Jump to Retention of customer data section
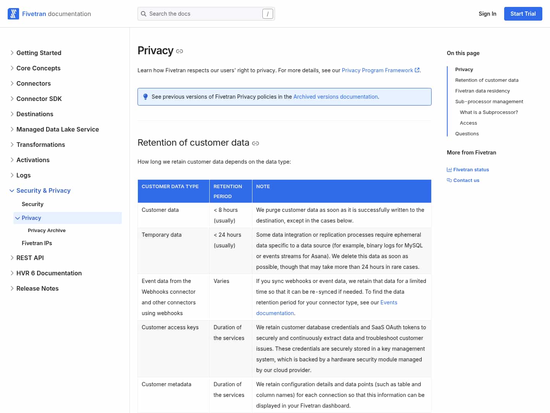550x413 pixels. (487, 80)
